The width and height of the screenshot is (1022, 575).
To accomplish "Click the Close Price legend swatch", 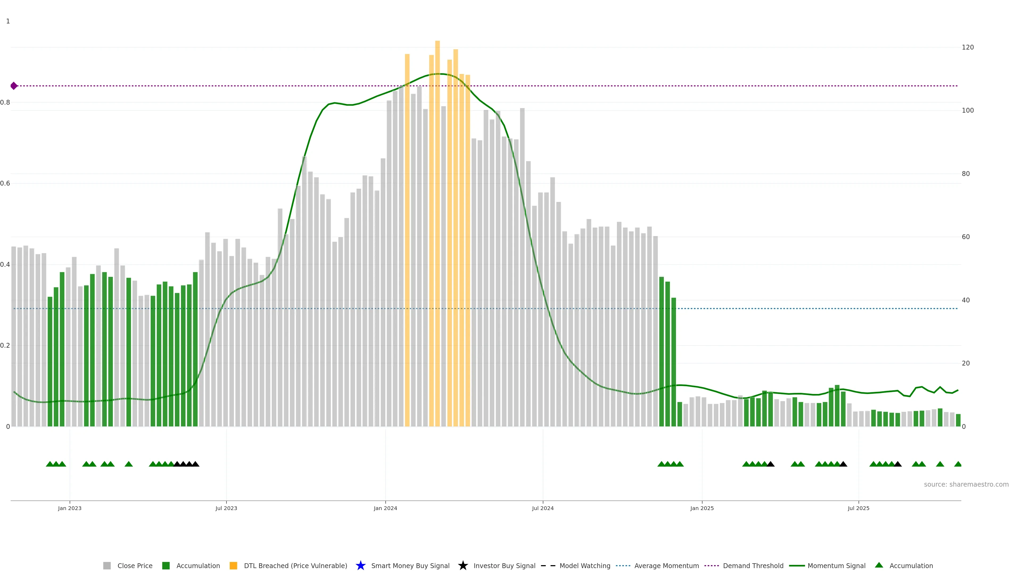I will click(107, 565).
